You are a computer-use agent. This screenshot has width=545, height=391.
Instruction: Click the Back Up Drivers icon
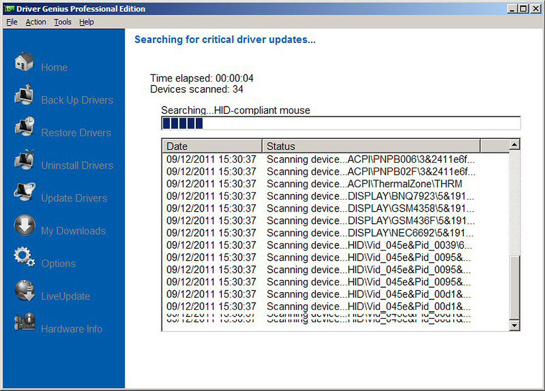pyautogui.click(x=24, y=94)
